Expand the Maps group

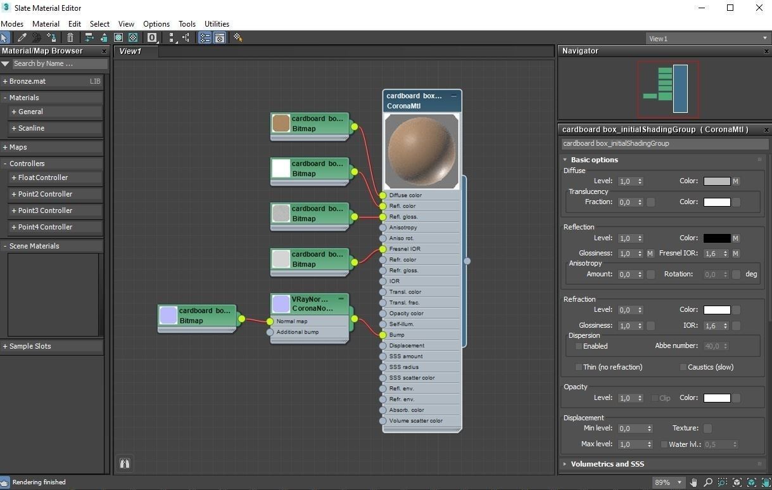[x=4, y=147]
